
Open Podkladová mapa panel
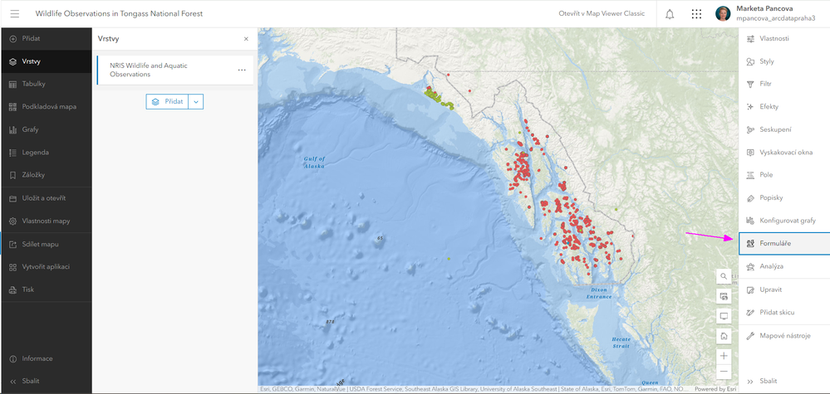pos(46,107)
